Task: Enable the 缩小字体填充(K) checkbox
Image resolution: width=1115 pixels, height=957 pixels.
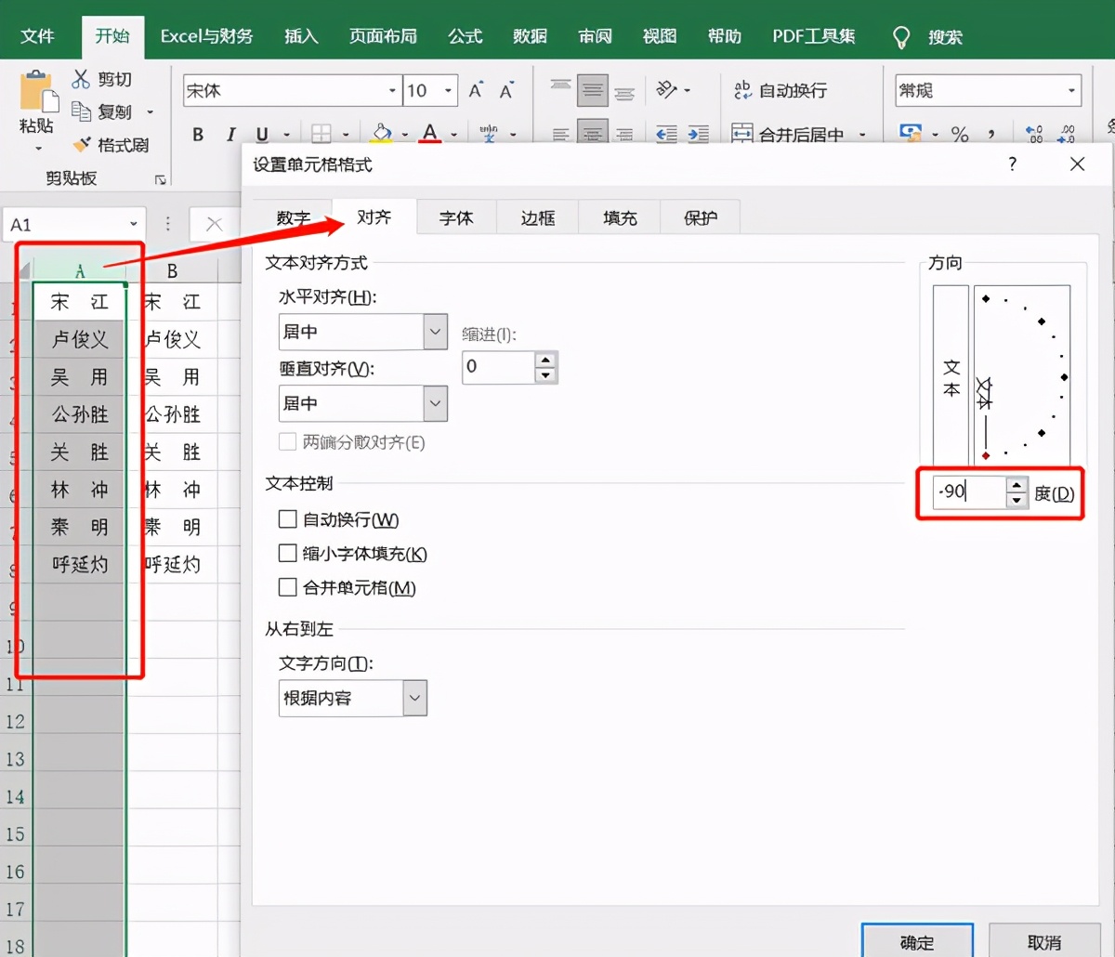Action: tap(288, 553)
